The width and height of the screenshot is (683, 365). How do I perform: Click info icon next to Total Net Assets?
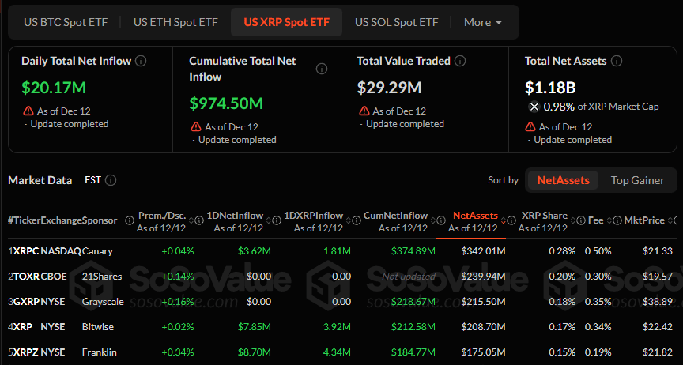[617, 61]
